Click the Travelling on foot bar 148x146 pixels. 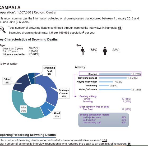click(113, 78)
